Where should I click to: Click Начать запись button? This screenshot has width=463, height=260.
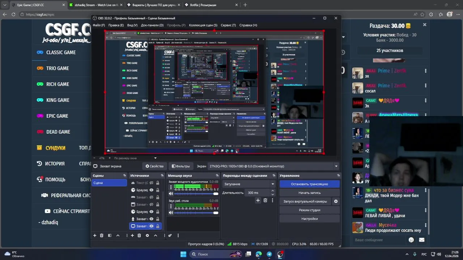point(309,193)
